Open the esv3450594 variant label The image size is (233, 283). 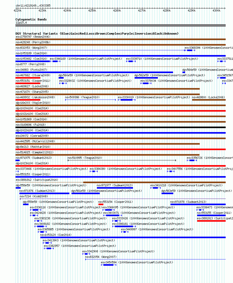tap(137, 262)
